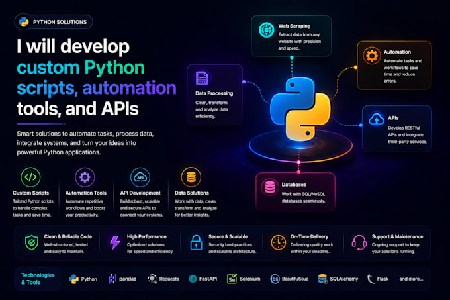Image resolution: width=450 pixels, height=300 pixels.
Task: Click the APIs cloud upload icon
Action: (x=377, y=119)
